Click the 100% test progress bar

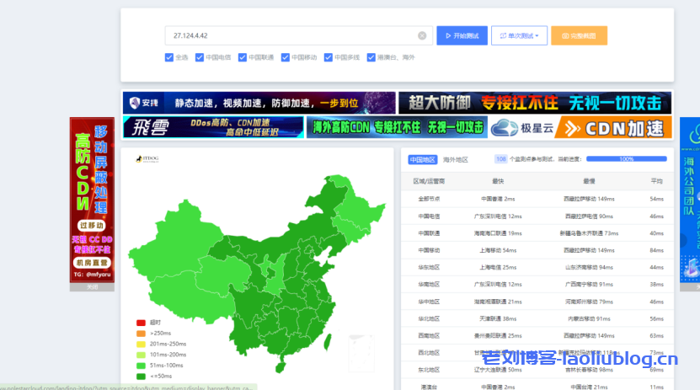tap(627, 159)
